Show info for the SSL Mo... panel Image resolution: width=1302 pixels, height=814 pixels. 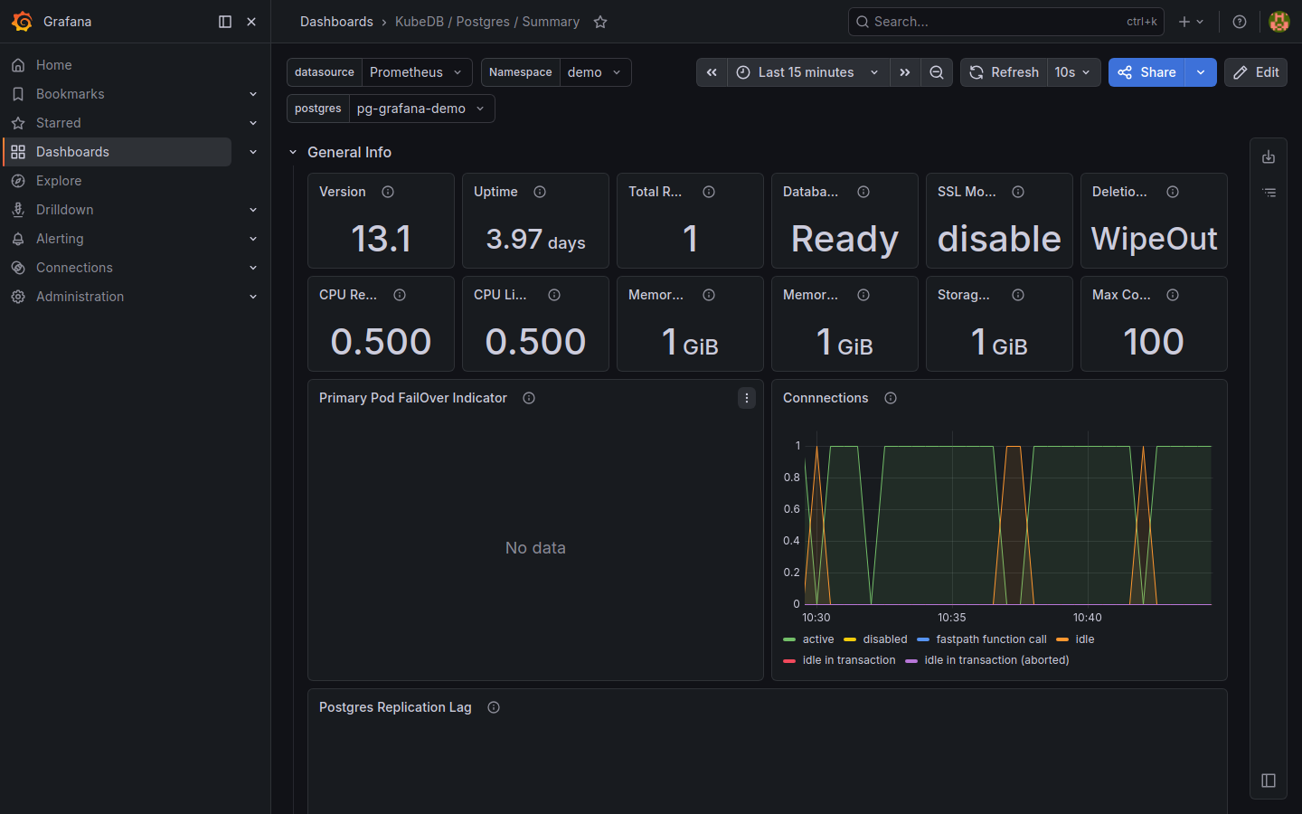pos(1018,192)
